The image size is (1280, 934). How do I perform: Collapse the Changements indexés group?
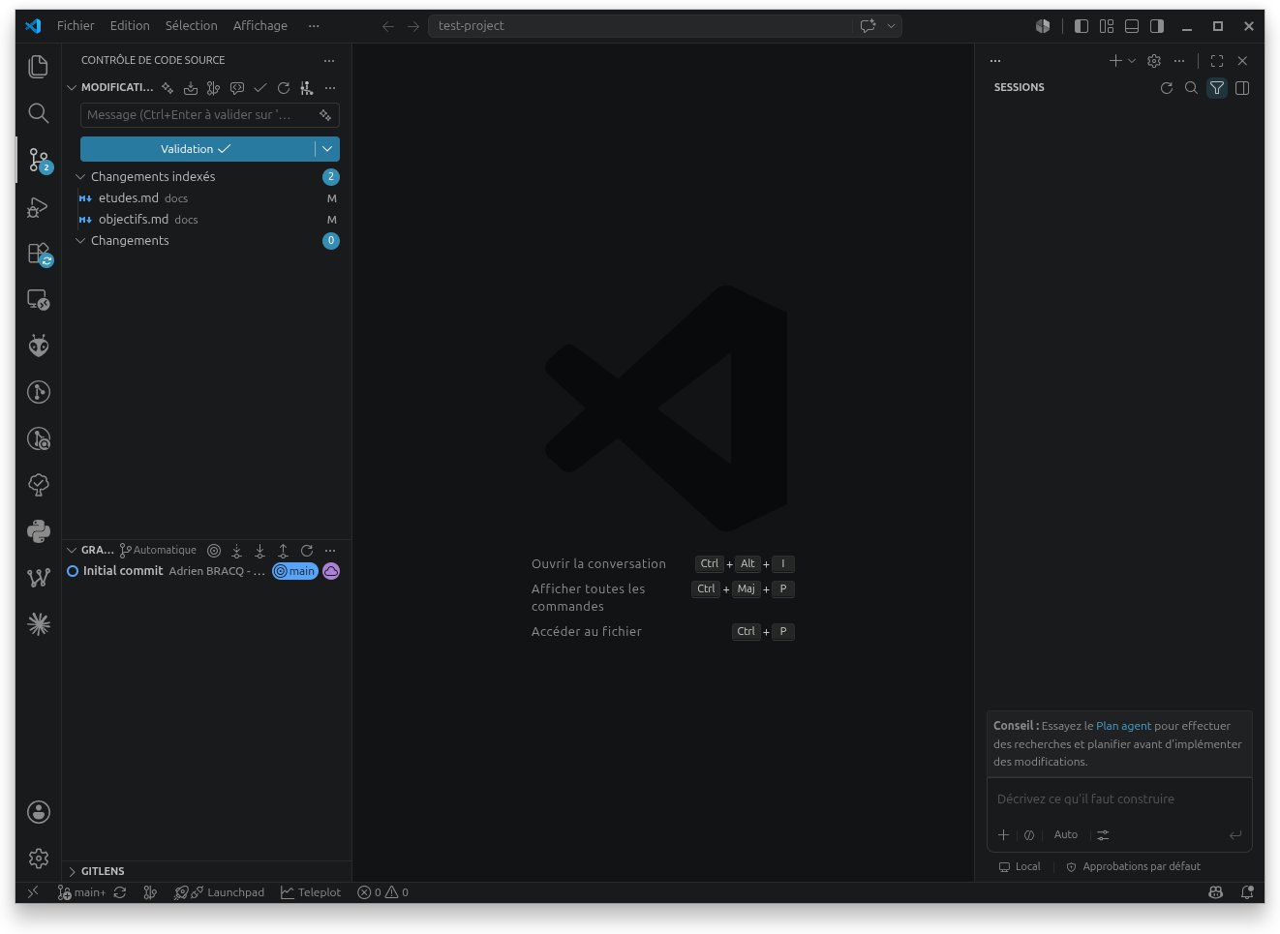(80, 177)
